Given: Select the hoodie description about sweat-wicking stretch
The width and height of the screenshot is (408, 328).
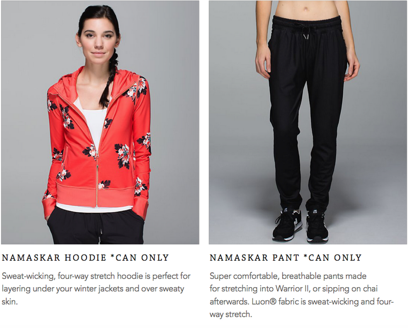Looking at the screenshot, I should (x=96, y=289).
